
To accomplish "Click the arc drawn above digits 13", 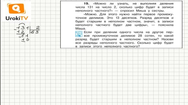I will [22, 24].
